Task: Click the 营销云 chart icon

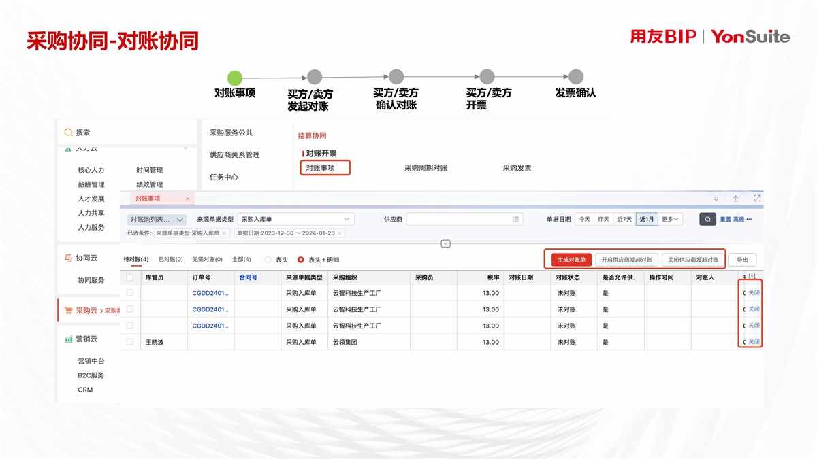Action: 68,339
